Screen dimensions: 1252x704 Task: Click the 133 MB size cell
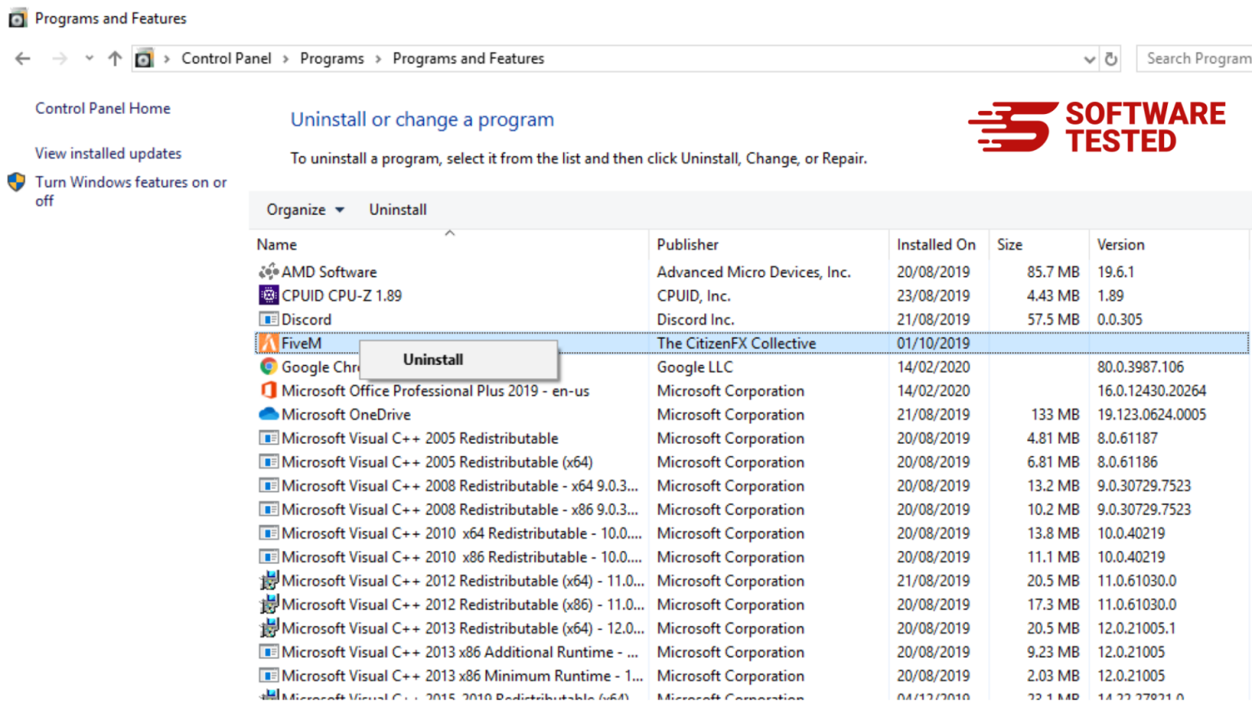coord(1055,414)
